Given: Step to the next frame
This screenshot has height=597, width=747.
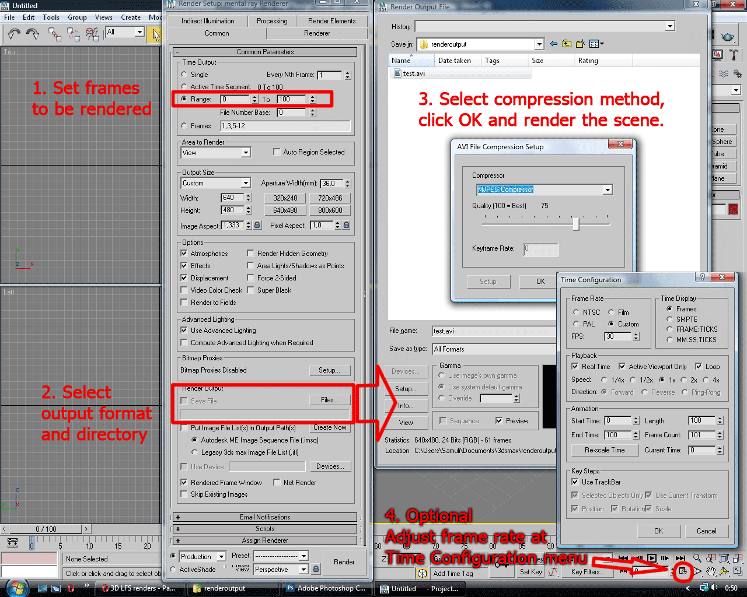Looking at the screenshot, I should pos(666,559).
